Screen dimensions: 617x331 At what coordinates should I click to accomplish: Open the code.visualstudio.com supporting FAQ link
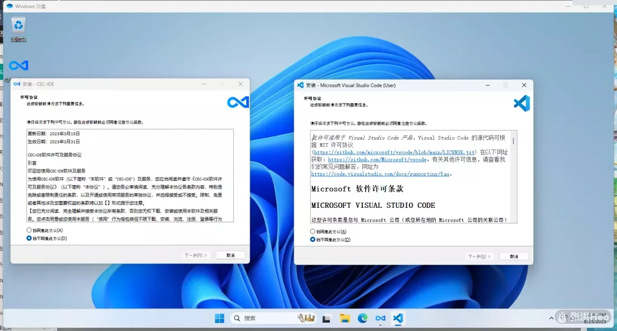pos(380,174)
